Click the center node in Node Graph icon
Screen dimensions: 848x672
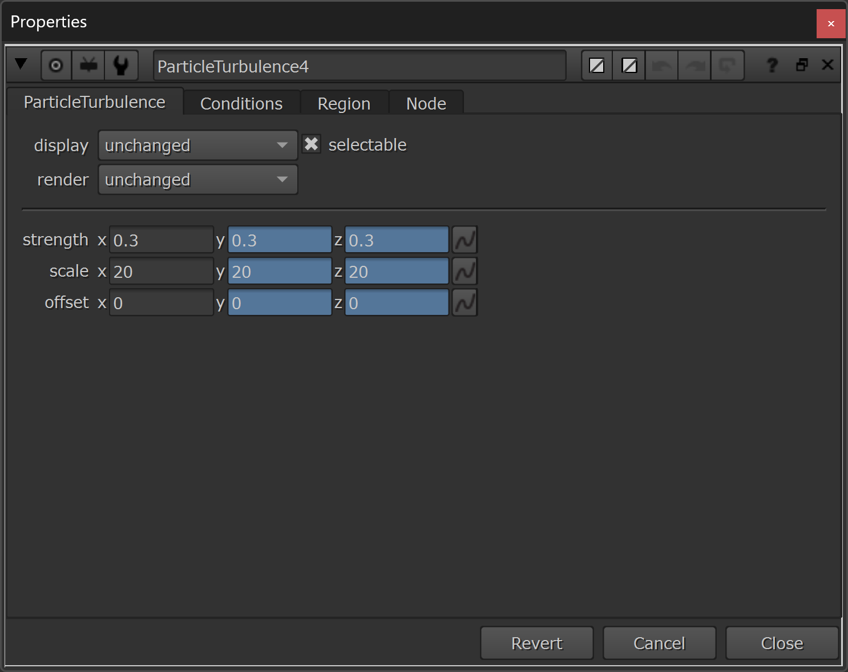[56, 66]
